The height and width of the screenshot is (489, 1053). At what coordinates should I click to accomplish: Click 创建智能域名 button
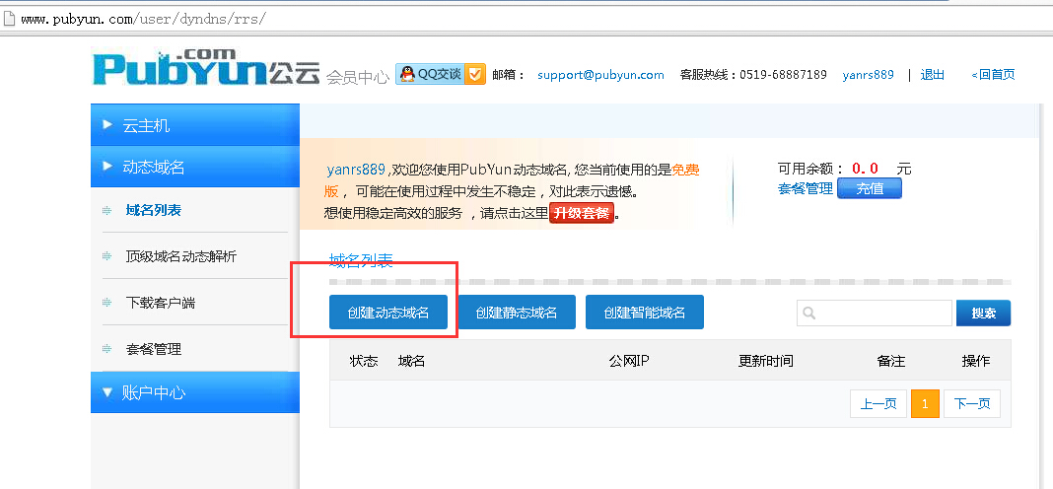pos(645,313)
